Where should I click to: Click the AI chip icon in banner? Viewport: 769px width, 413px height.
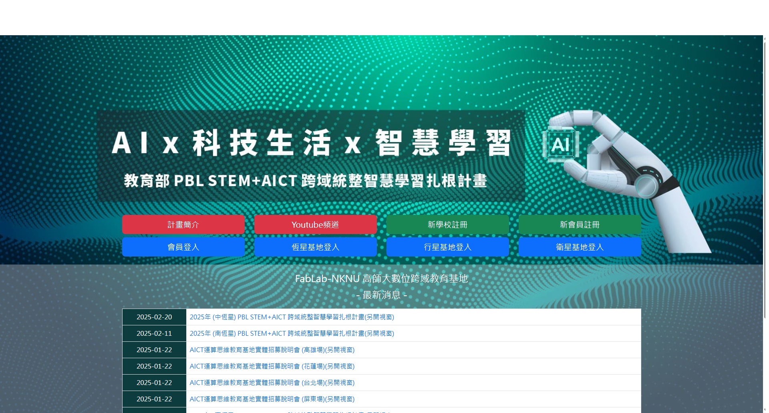tap(560, 145)
